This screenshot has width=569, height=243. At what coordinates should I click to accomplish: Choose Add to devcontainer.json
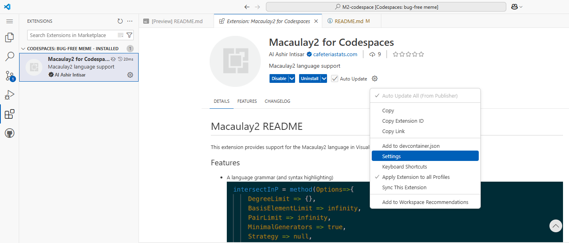[x=425, y=146]
